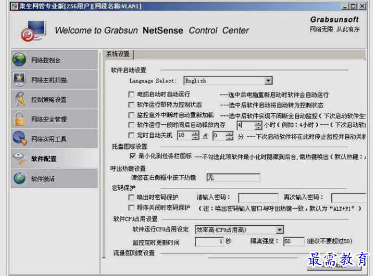Click the globe icon for 网络控制台
373x276 pixels.
pyautogui.click(x=19, y=60)
